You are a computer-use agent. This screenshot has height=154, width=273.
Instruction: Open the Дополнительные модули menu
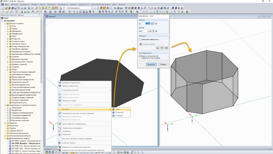click(x=101, y=5)
